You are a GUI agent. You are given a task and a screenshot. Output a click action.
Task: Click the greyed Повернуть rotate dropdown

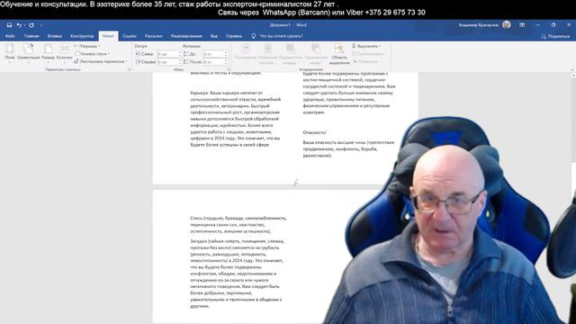click(366, 61)
